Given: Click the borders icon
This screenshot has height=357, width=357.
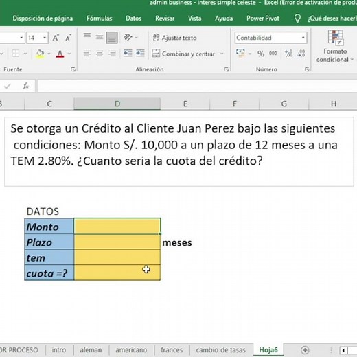Looking at the screenshot, I should 16,54.
